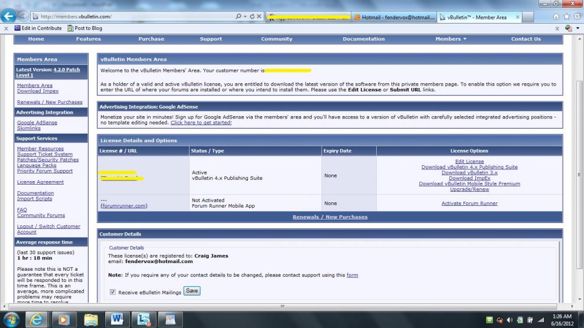Click the search magnifier in address bar
The image size is (584, 328).
239,17
